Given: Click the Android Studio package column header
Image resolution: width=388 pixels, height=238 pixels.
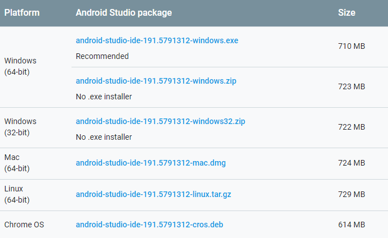Looking at the screenshot, I should click(x=124, y=13).
